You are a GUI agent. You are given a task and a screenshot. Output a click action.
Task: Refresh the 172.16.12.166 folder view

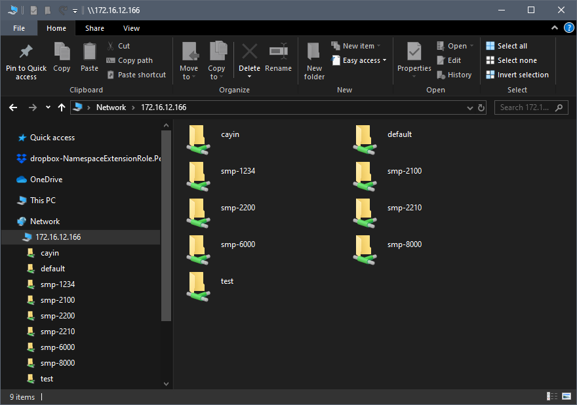(x=481, y=107)
